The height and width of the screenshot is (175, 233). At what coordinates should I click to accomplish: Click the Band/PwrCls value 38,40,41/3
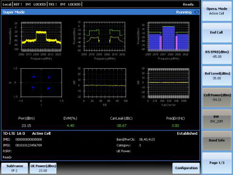coord(147,139)
